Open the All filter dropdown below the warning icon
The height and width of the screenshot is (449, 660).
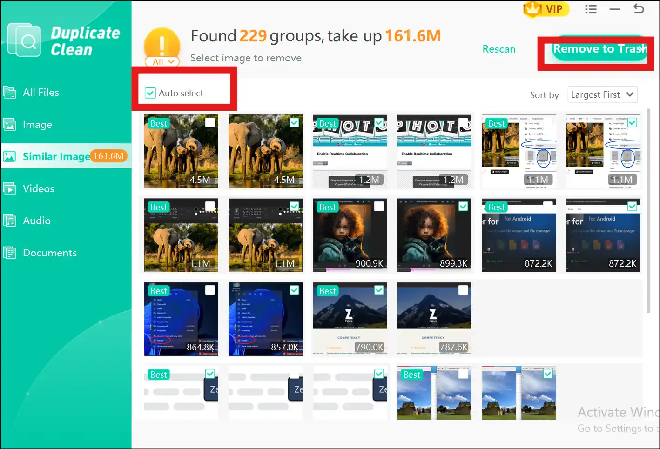[x=162, y=61]
